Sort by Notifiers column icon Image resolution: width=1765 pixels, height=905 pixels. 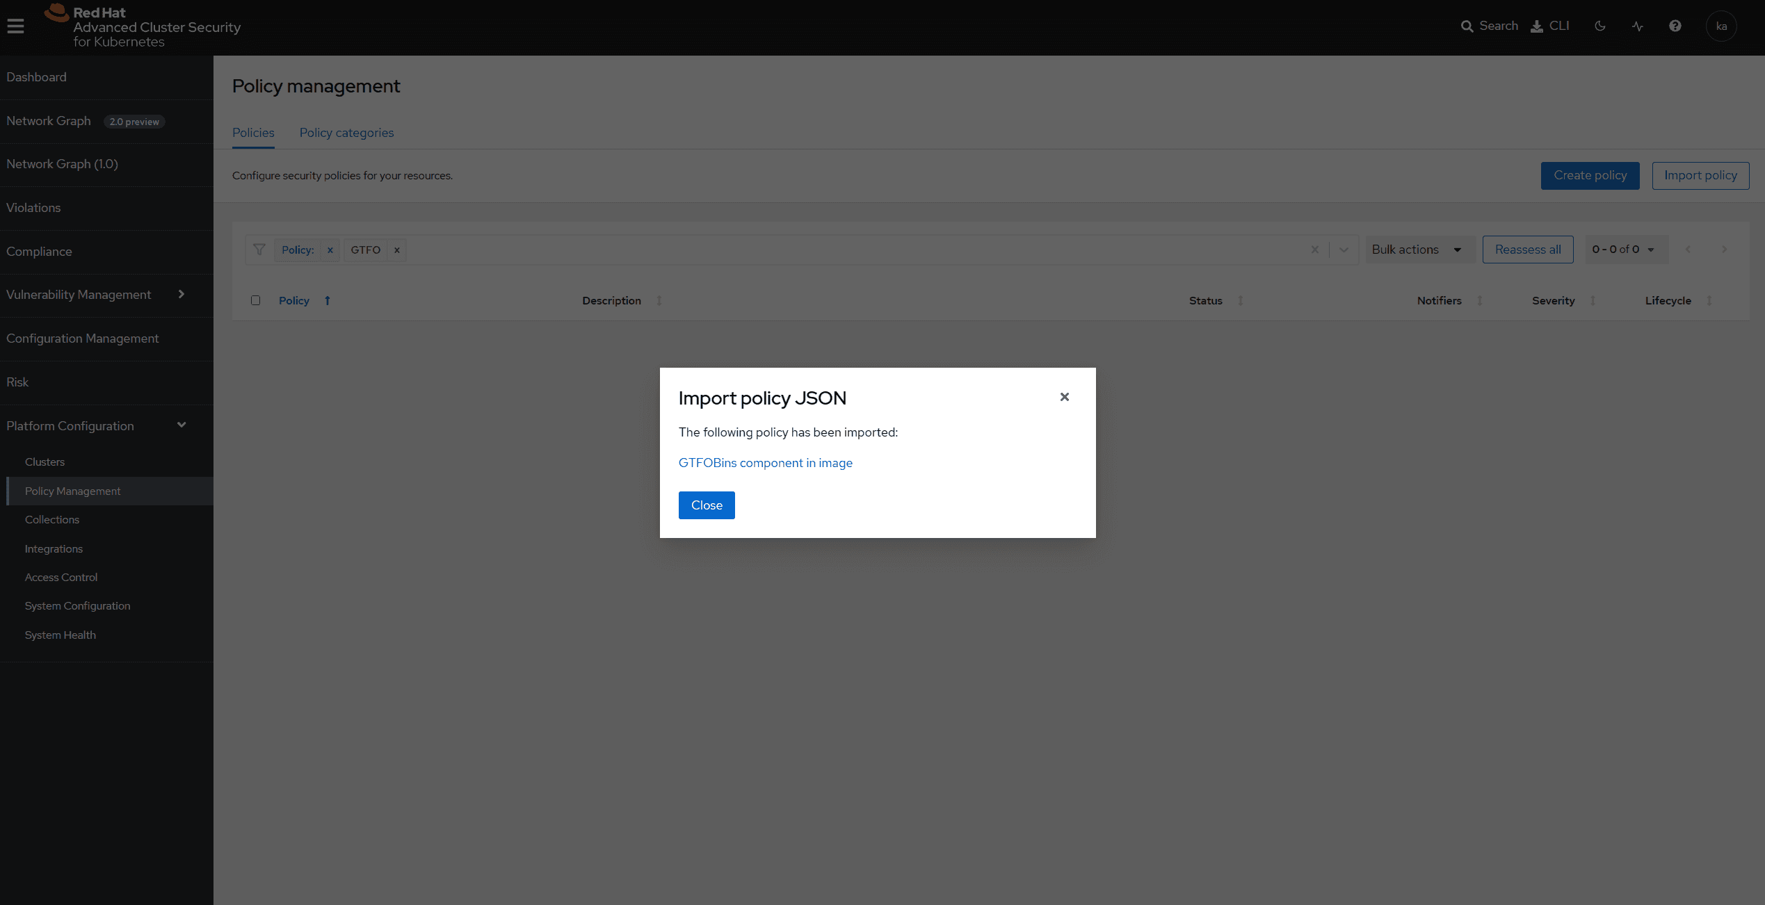(x=1479, y=300)
